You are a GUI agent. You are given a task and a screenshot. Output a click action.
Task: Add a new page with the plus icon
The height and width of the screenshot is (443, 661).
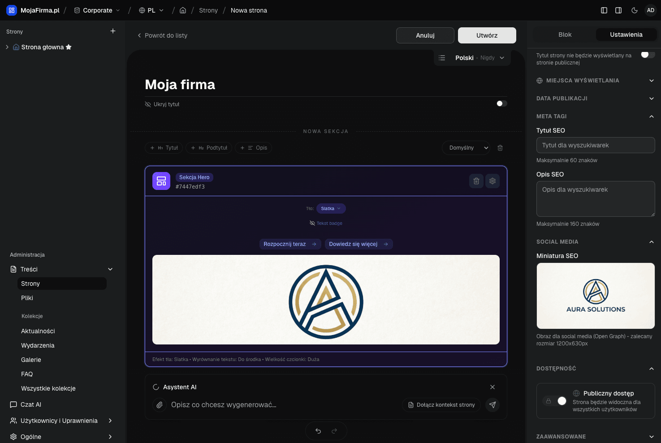113,31
